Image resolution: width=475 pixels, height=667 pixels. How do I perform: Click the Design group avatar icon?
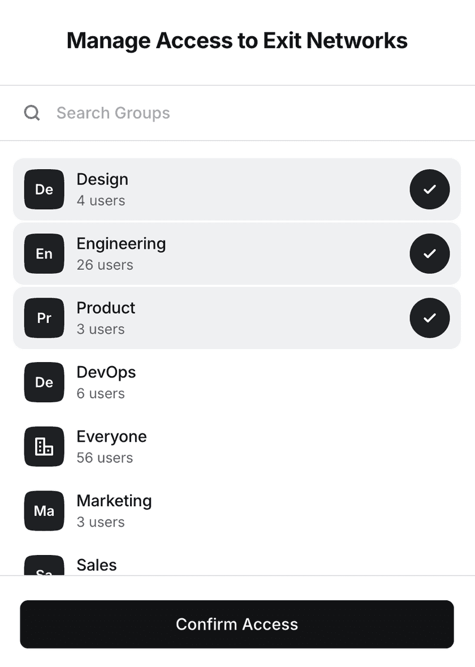(44, 190)
